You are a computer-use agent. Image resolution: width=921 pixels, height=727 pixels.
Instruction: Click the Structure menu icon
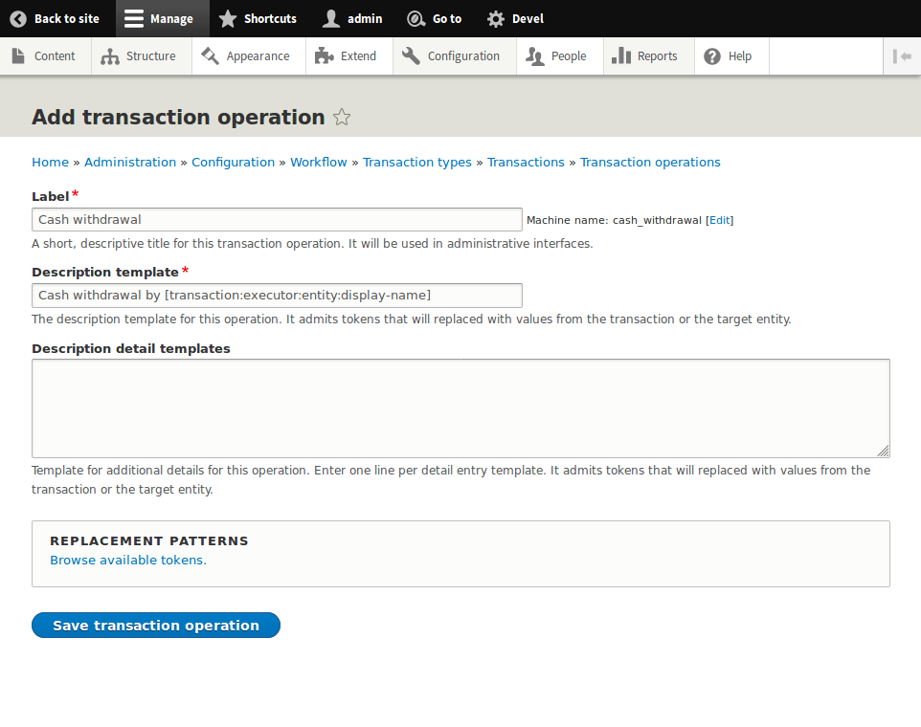pyautogui.click(x=110, y=56)
